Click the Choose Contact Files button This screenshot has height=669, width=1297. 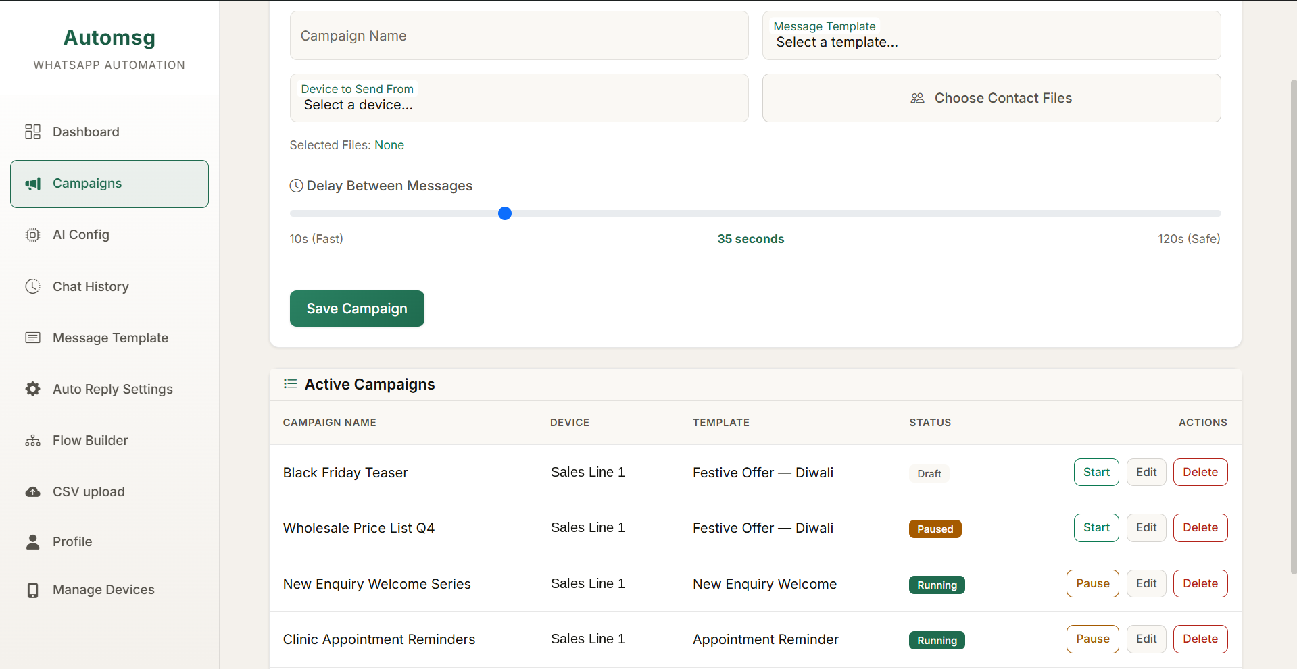coord(992,98)
